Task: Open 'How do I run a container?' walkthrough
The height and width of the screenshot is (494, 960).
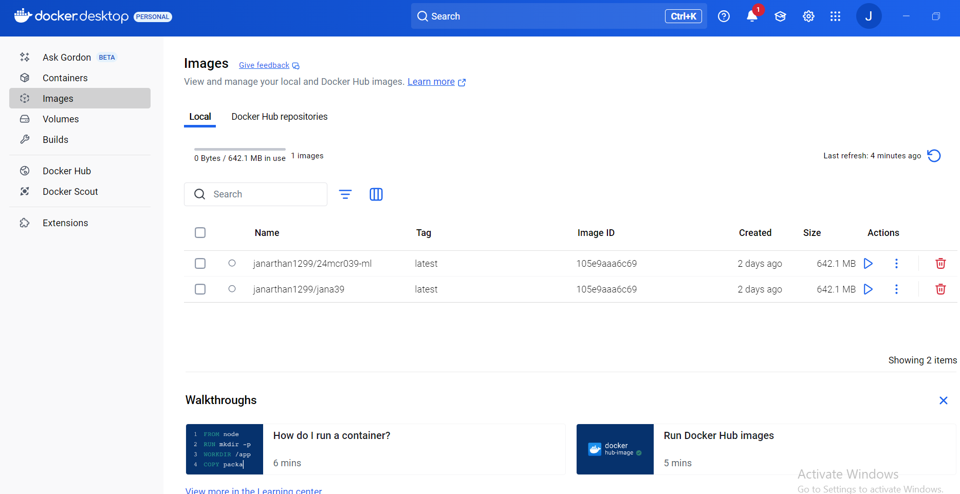Action: click(x=375, y=449)
